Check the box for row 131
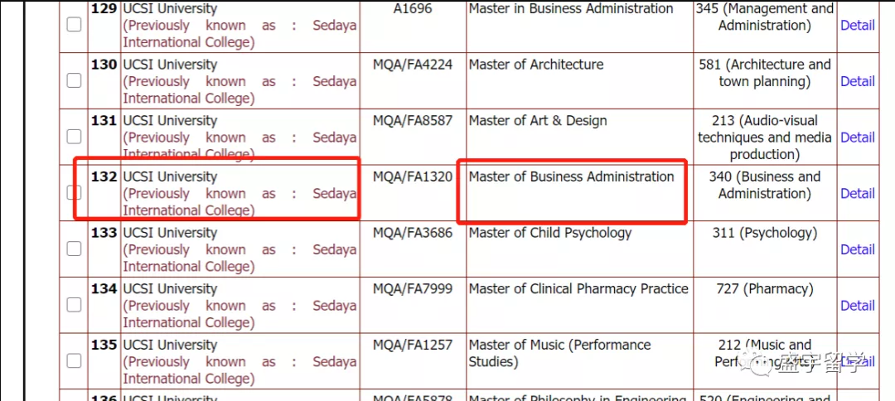This screenshot has width=895, height=401. (75, 137)
